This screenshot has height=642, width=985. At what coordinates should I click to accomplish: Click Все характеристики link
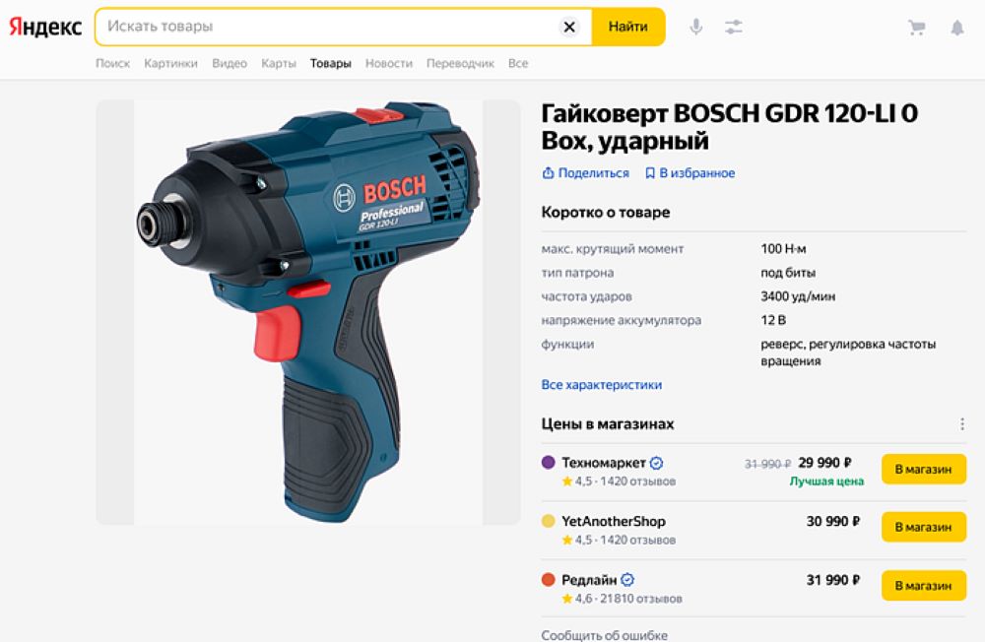click(x=602, y=384)
